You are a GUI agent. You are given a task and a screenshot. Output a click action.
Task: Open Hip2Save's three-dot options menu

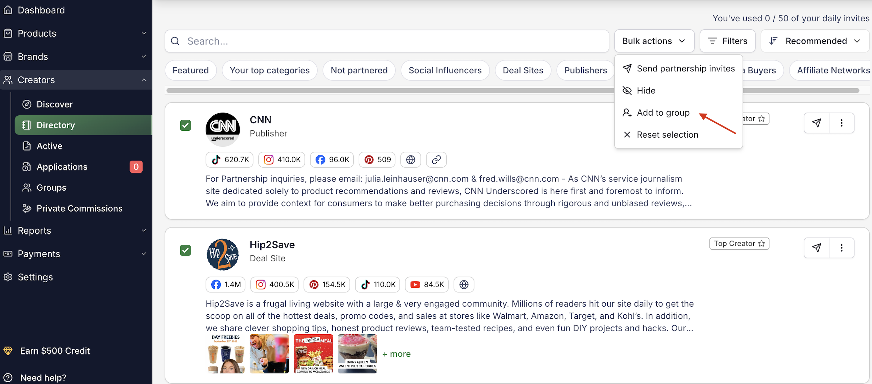841,248
